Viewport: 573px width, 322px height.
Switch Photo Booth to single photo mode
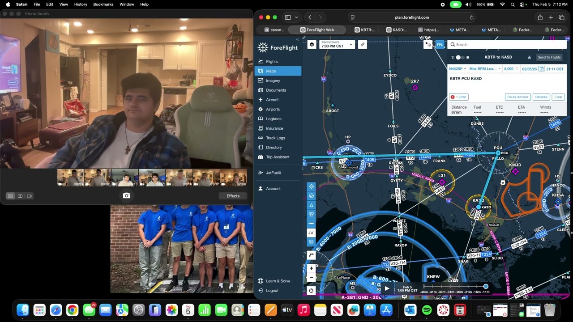[20, 196]
